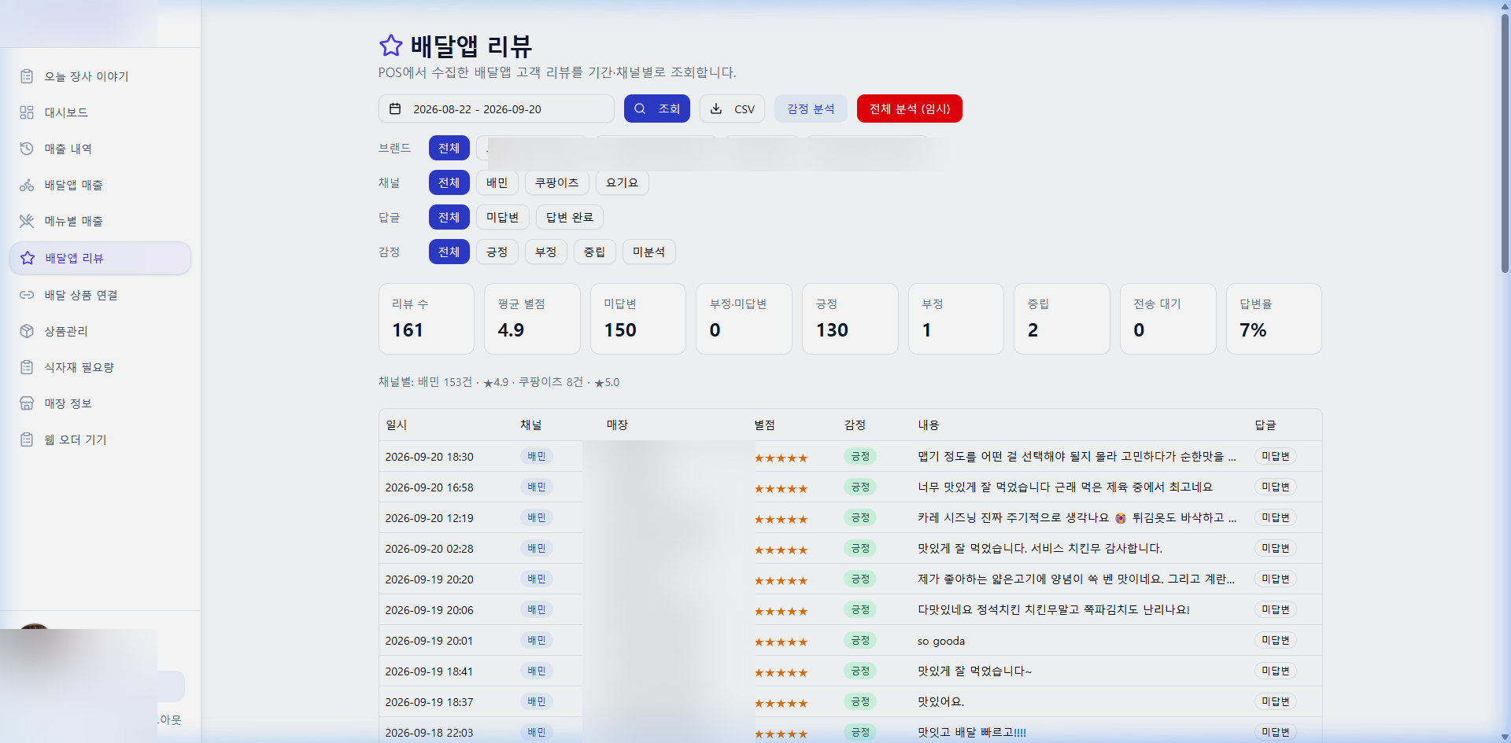The height and width of the screenshot is (743, 1511).
Task: Filter sentiment by 중립
Action: coord(594,252)
